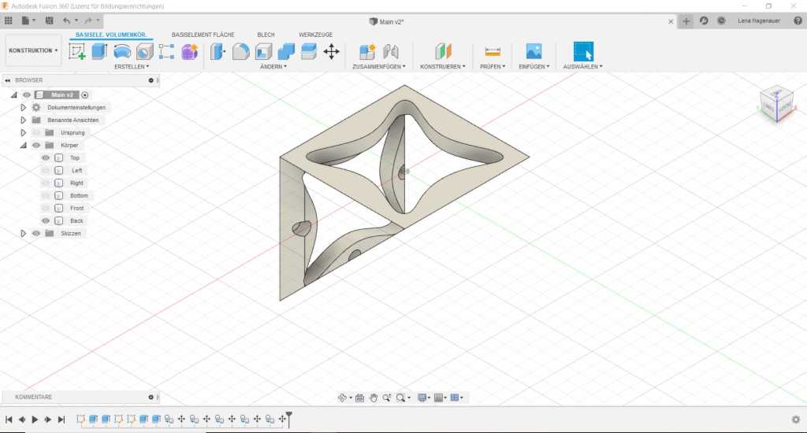Image resolution: width=807 pixels, height=433 pixels.
Task: Open the KONSTRUKTION workspace dropdown
Action: coord(33,50)
